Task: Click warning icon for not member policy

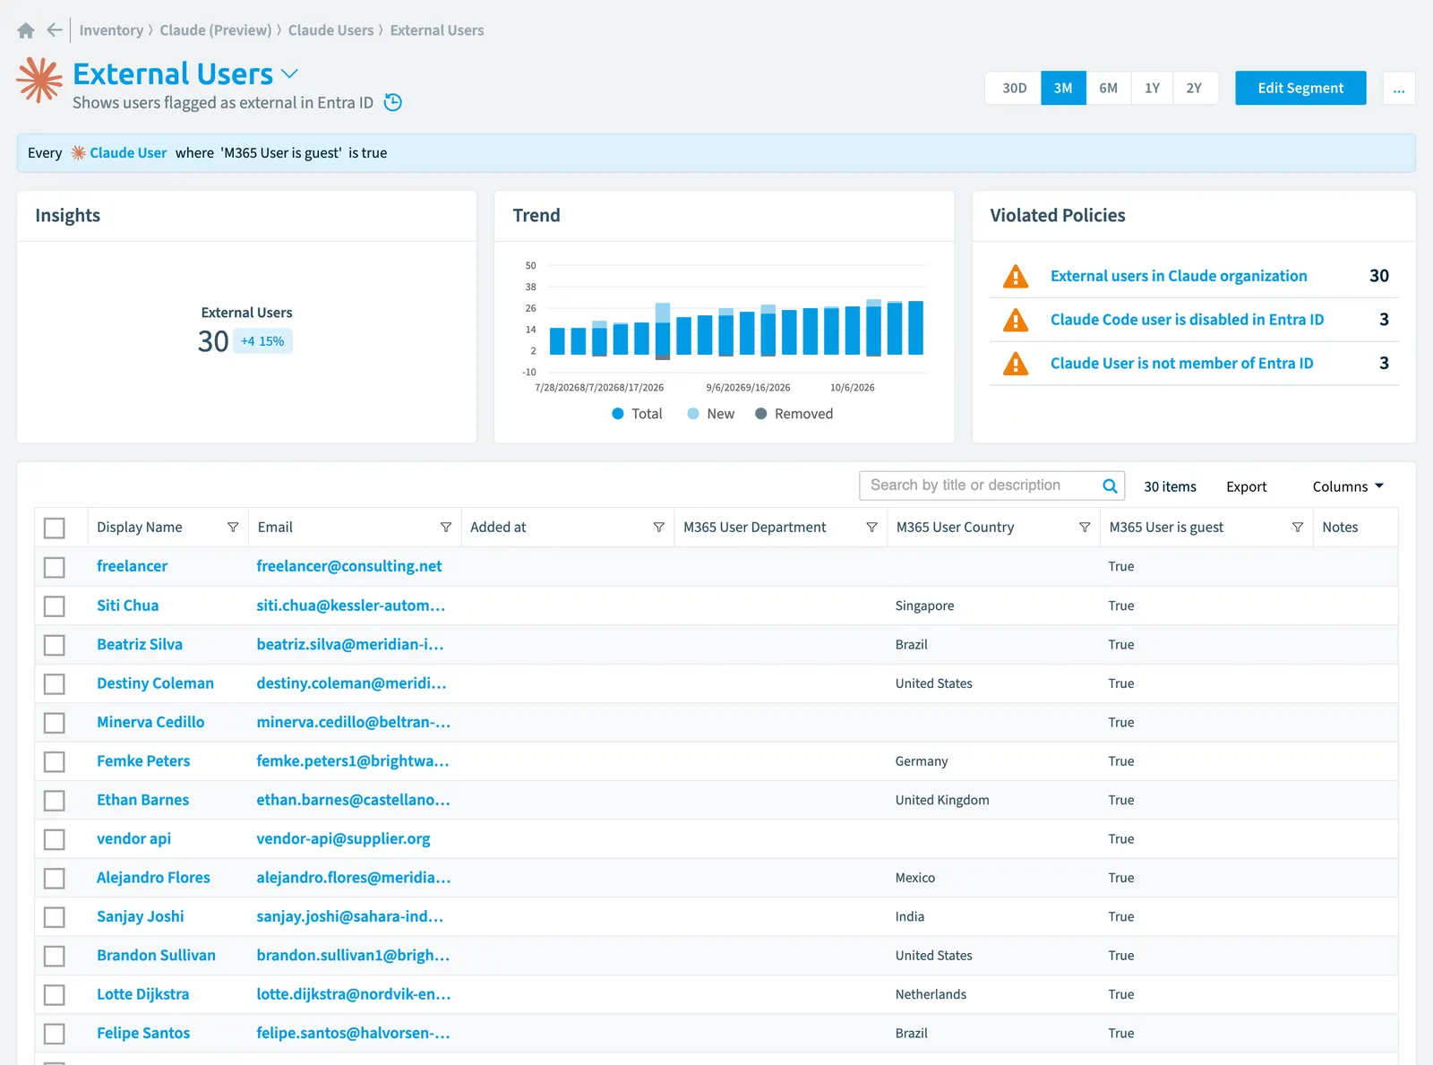Action: [1016, 363]
